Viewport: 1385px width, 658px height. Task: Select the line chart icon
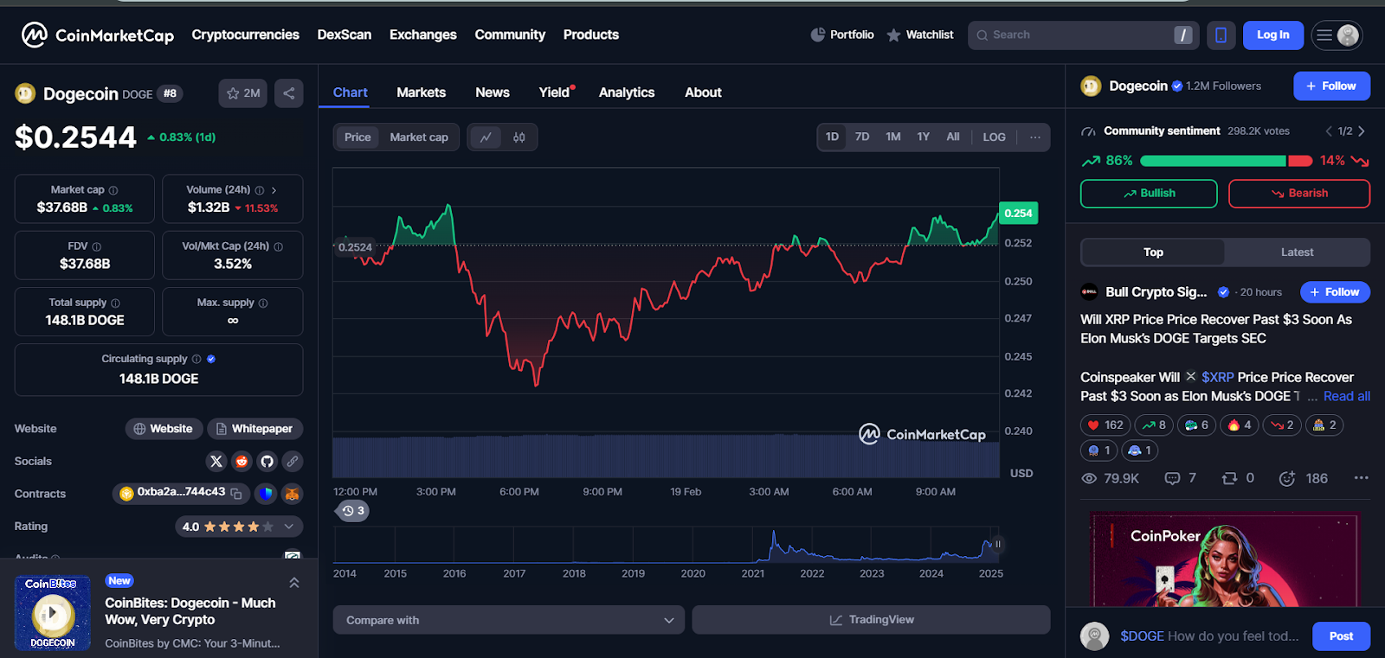coord(486,137)
